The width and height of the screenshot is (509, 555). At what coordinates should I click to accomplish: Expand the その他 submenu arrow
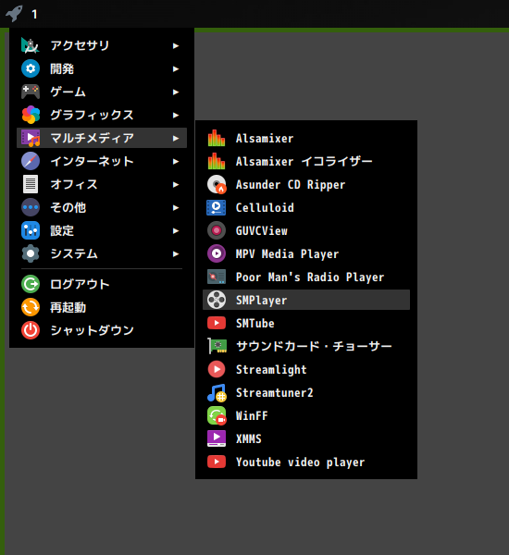[x=176, y=208]
